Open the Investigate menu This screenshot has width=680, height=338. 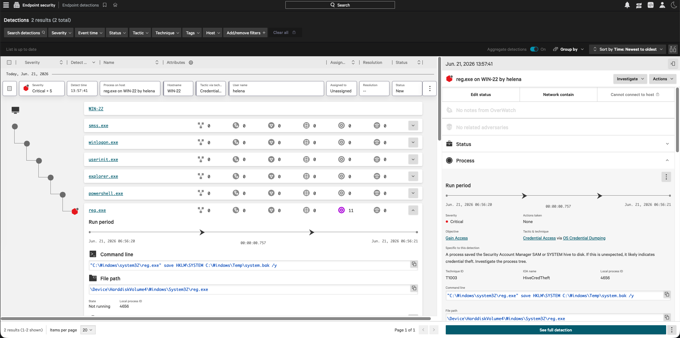point(630,79)
